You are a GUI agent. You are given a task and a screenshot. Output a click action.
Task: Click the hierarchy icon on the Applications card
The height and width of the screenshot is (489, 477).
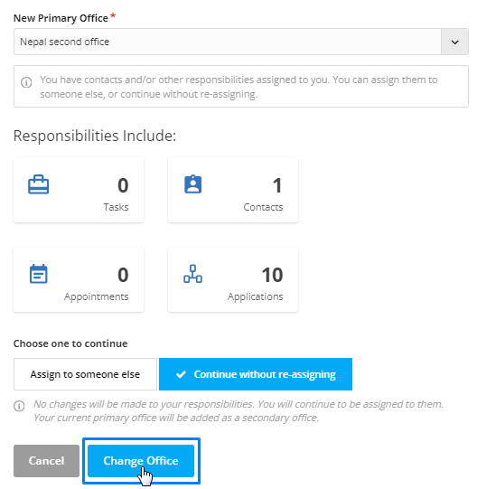coord(192,274)
